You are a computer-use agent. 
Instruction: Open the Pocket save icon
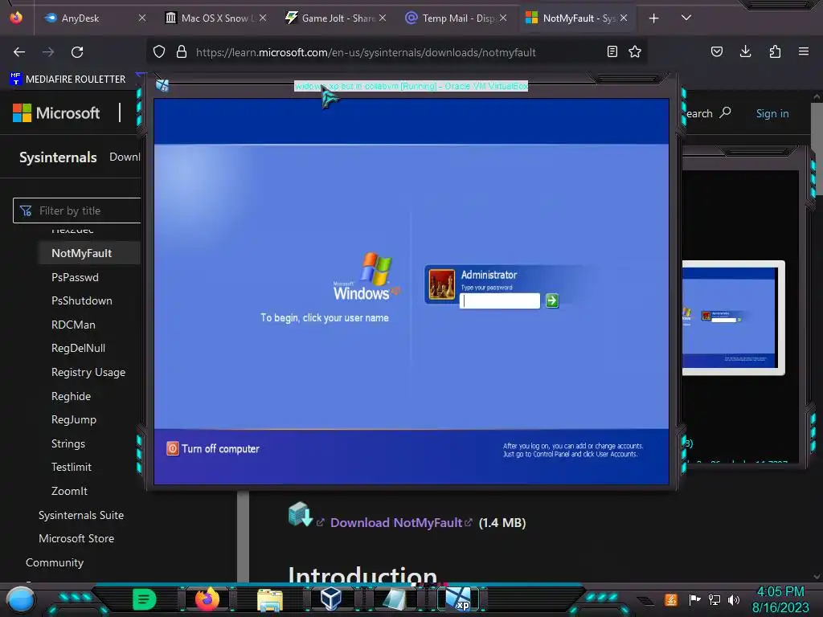[716, 51]
